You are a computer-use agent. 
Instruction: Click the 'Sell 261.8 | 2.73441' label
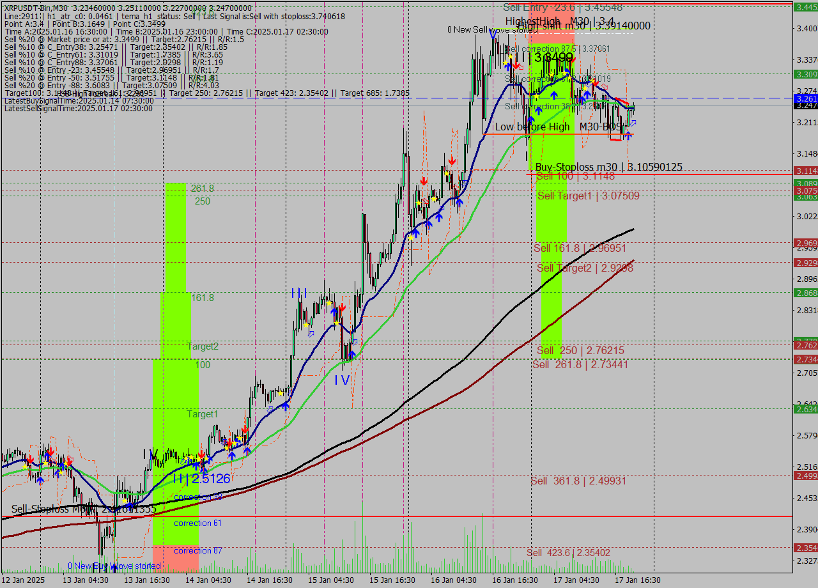[x=580, y=364]
